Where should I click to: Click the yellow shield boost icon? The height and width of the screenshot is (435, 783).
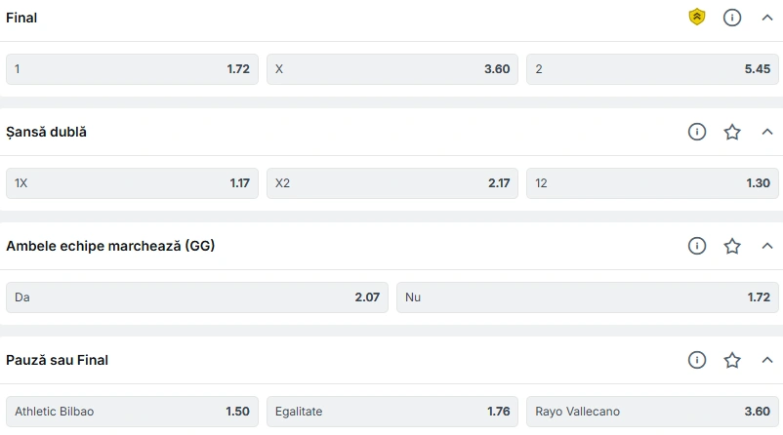click(697, 18)
